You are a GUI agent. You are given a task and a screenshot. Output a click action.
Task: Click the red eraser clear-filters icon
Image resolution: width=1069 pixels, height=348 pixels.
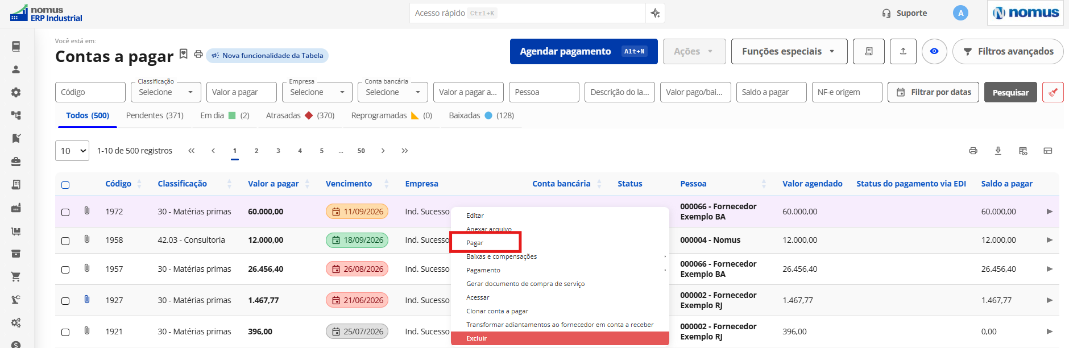(1053, 92)
